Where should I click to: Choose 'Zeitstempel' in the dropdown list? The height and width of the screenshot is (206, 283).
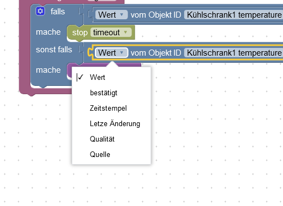click(x=111, y=108)
